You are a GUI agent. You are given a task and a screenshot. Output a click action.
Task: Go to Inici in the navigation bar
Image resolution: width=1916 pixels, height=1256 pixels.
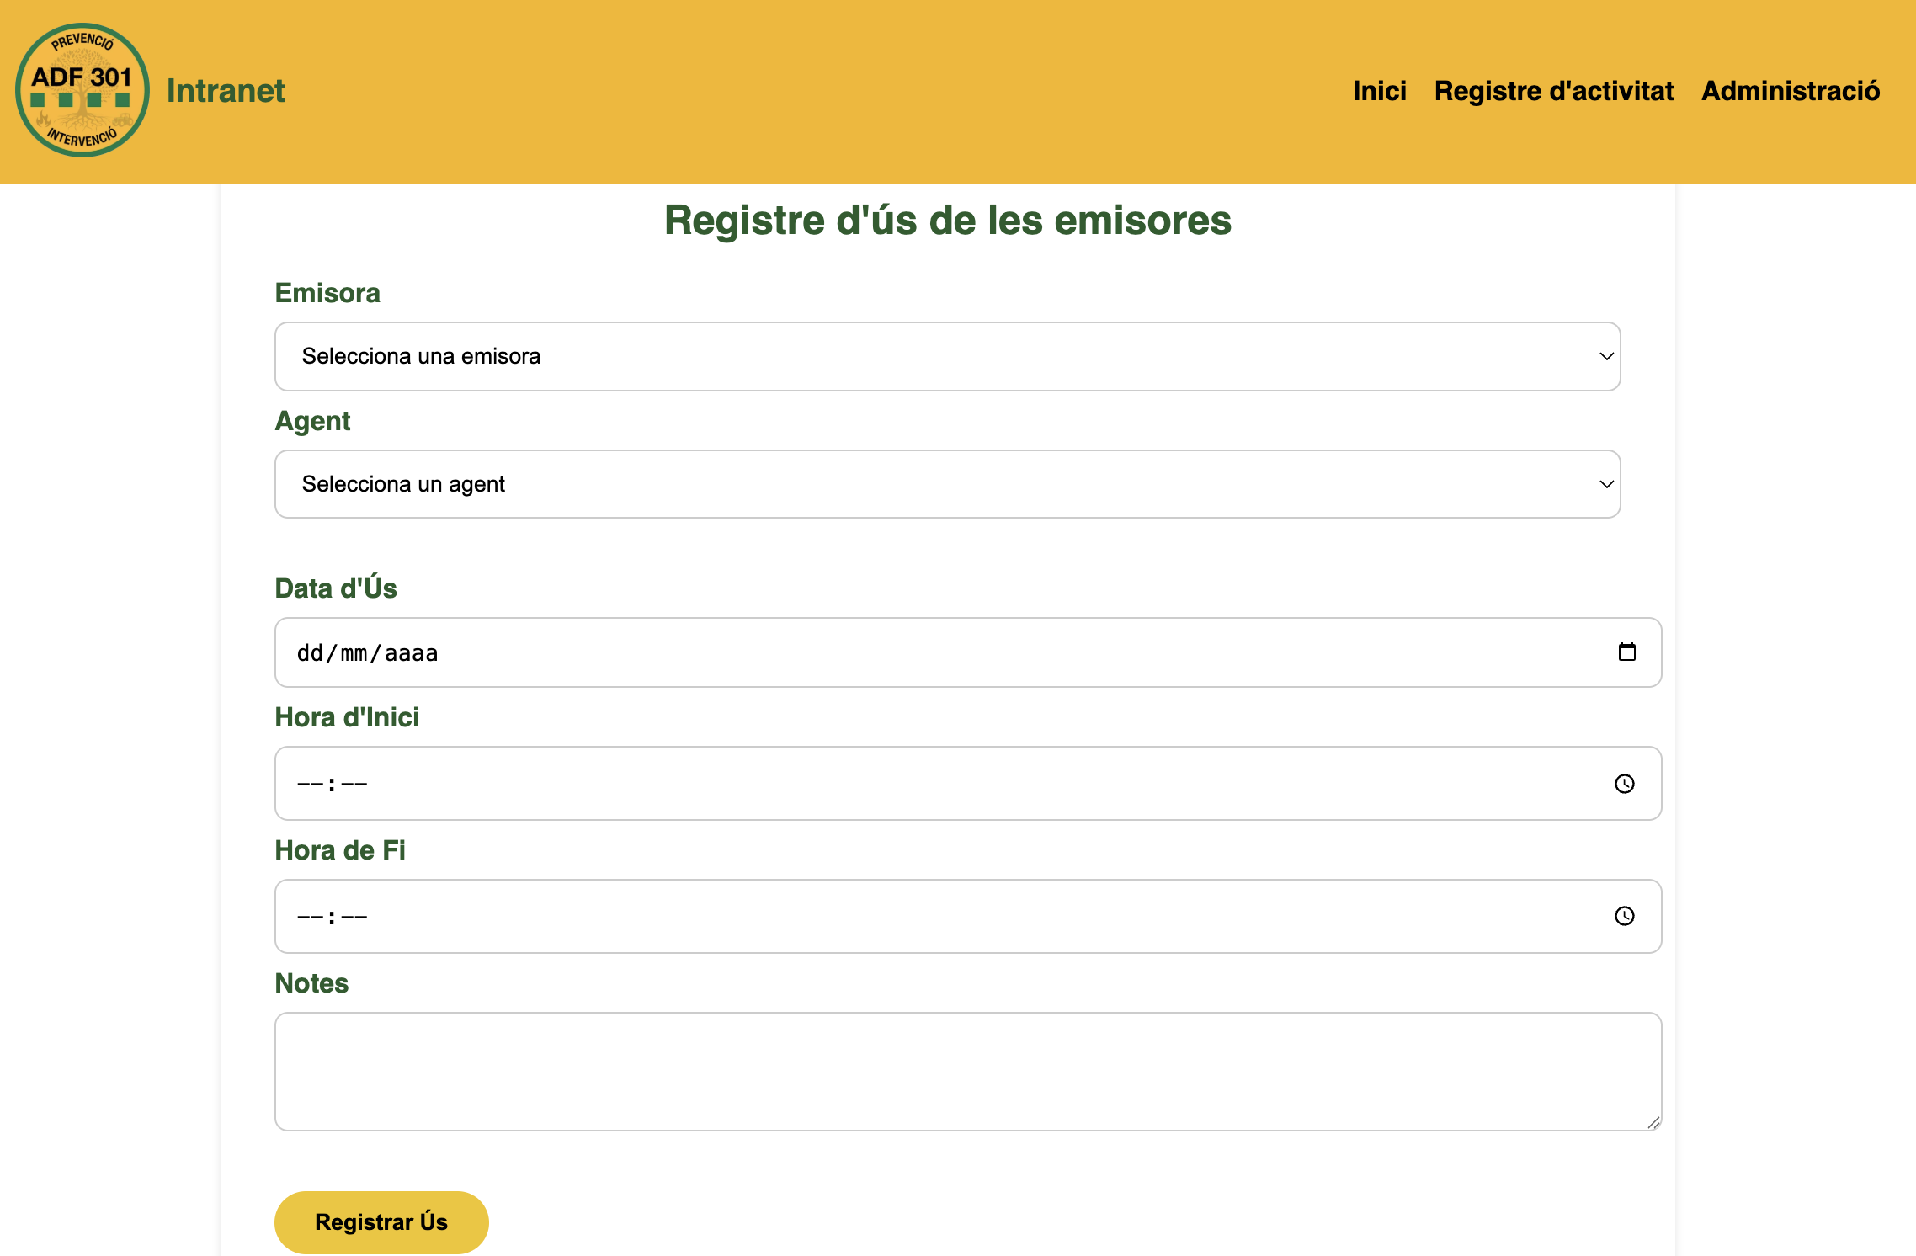point(1379,90)
